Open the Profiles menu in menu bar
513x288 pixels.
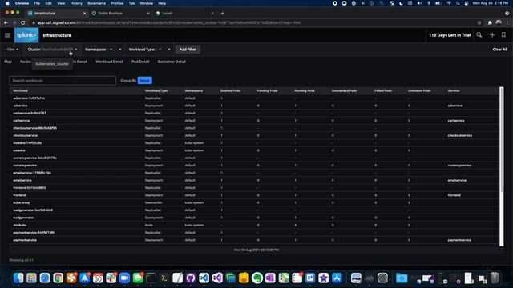pyautogui.click(x=117, y=3)
